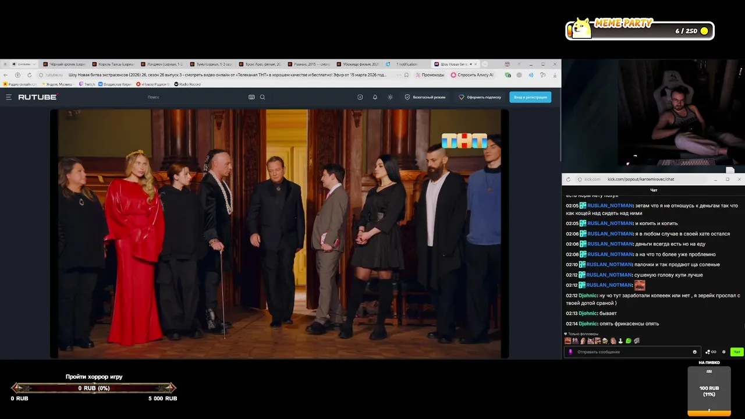Insert the green WhatsApp-style chat emote

tap(629, 340)
